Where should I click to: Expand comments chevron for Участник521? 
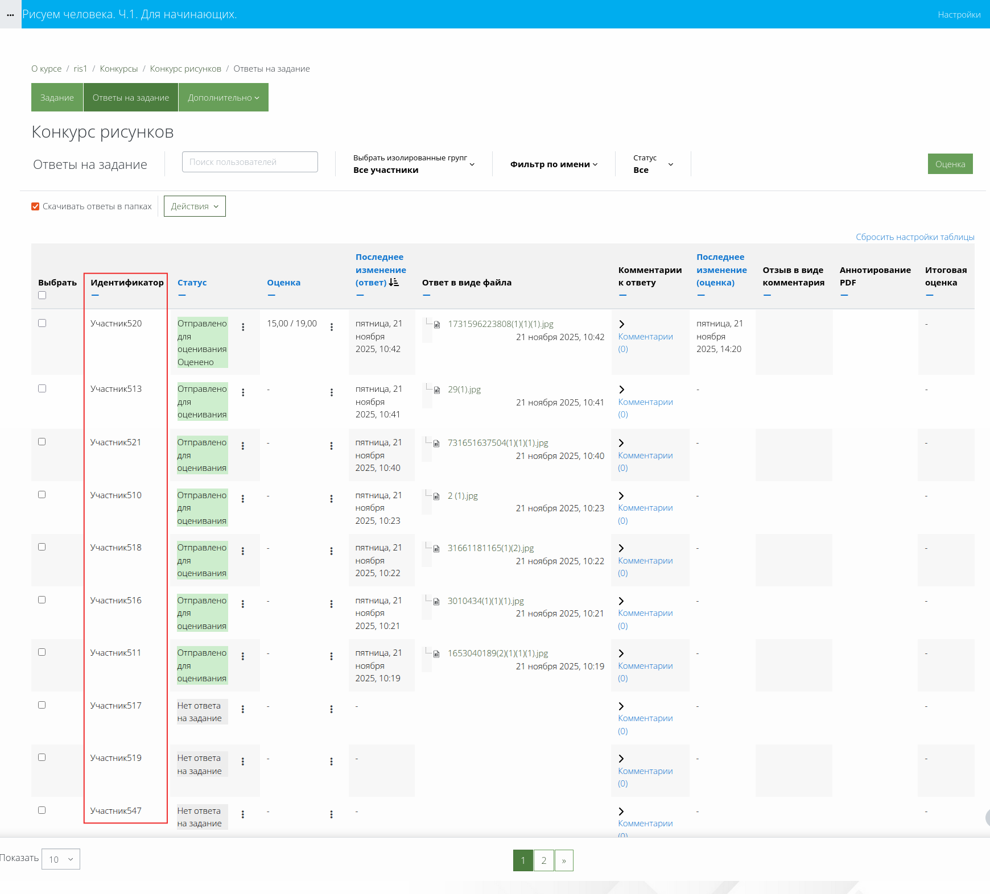[621, 443]
